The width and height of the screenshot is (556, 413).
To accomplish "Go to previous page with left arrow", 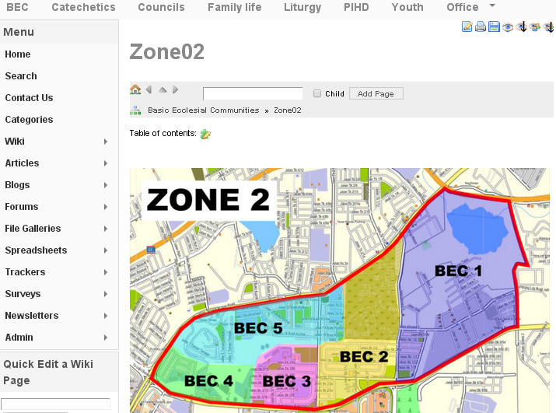I will [149, 90].
